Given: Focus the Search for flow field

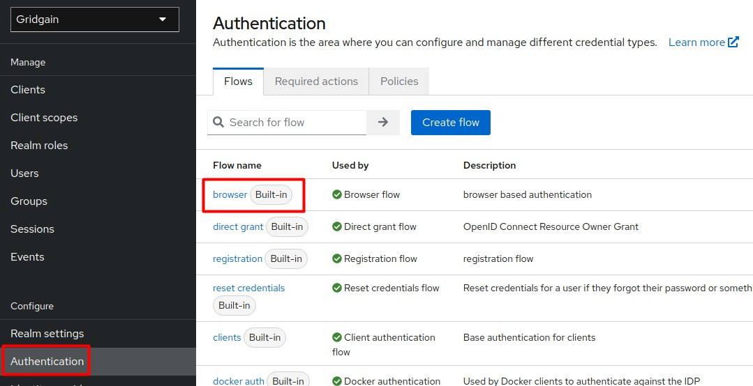Looking at the screenshot, I should point(287,122).
